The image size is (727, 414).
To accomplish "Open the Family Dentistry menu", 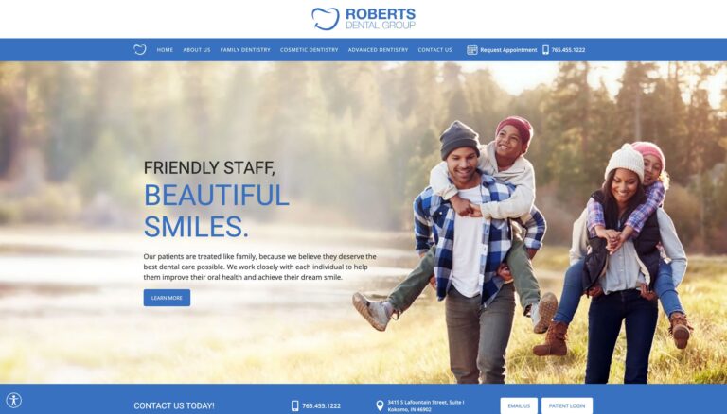I will point(245,50).
